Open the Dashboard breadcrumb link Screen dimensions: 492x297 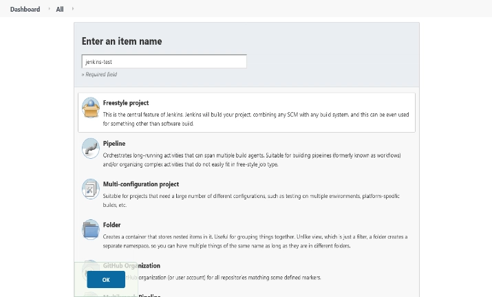tap(25, 9)
